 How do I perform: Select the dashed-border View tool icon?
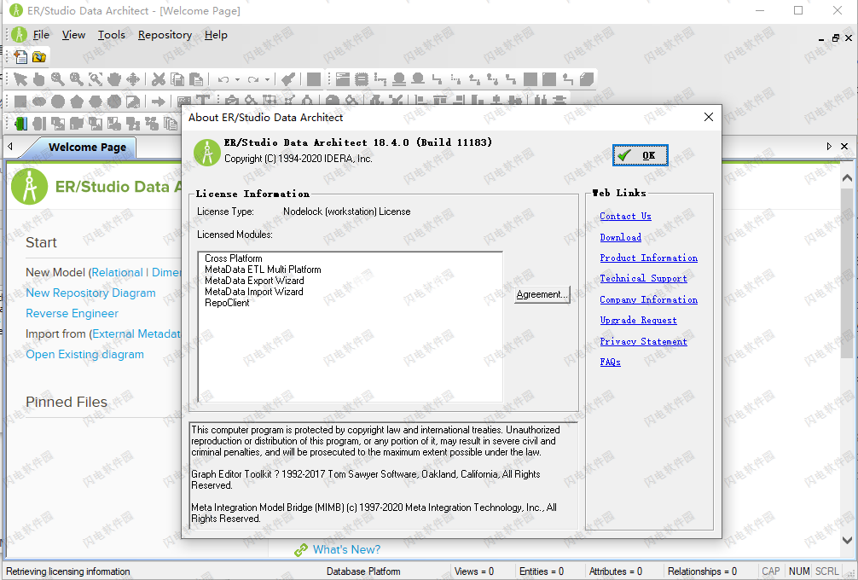click(x=362, y=79)
